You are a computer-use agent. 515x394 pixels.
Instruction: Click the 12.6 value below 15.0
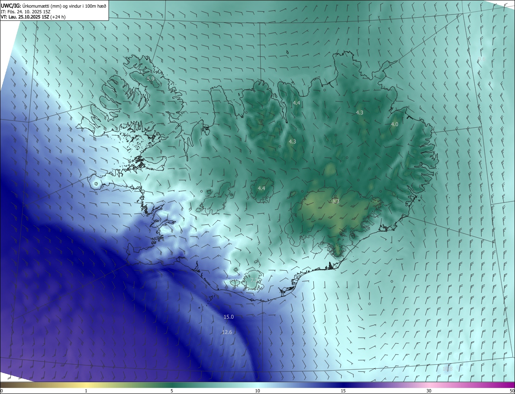coord(227,332)
